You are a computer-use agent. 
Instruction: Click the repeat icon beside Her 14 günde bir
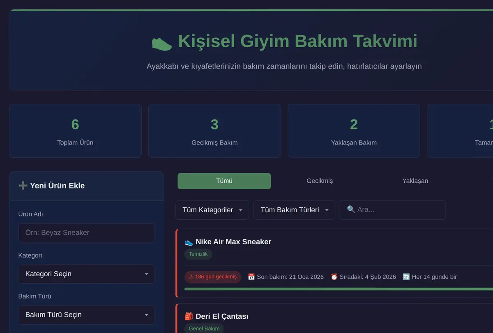pyautogui.click(x=406, y=277)
